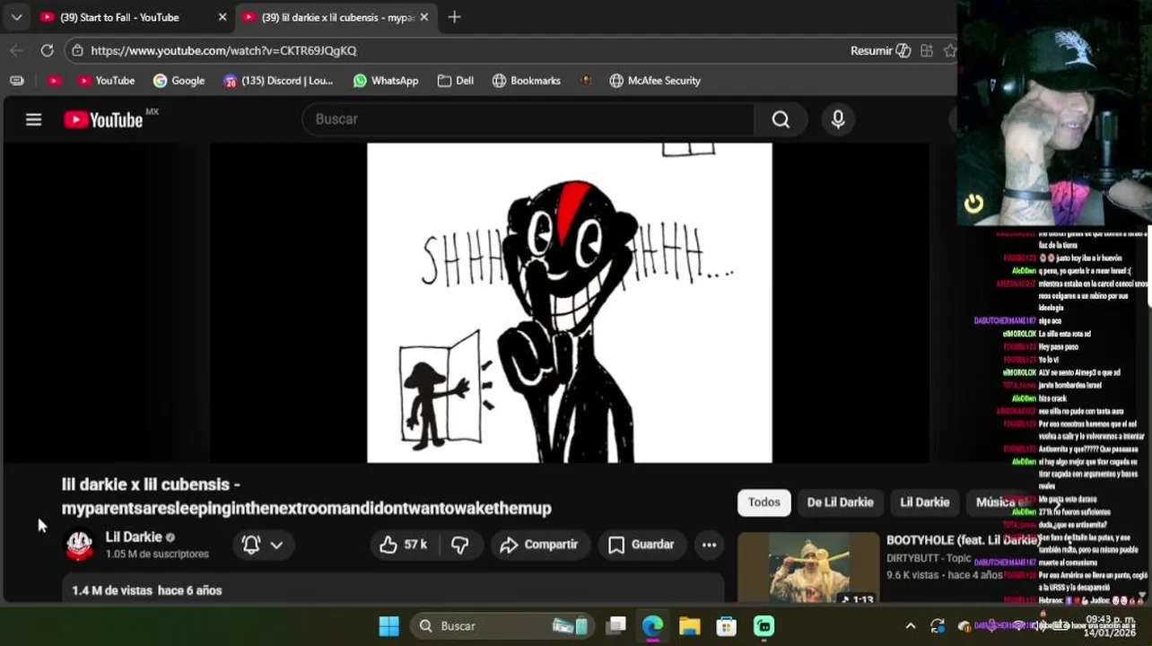
Task: Open Task View on the taskbar
Action: (615, 626)
